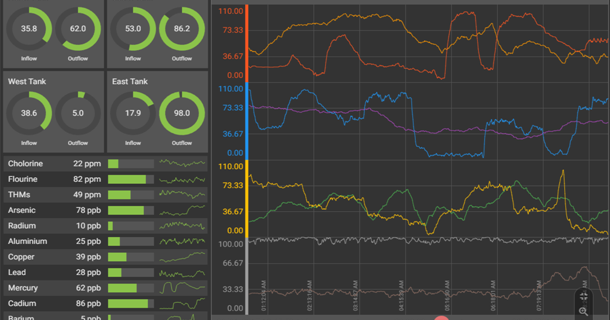Click the Flourine green level bar
The width and height of the screenshot is (610, 320).
tap(127, 179)
